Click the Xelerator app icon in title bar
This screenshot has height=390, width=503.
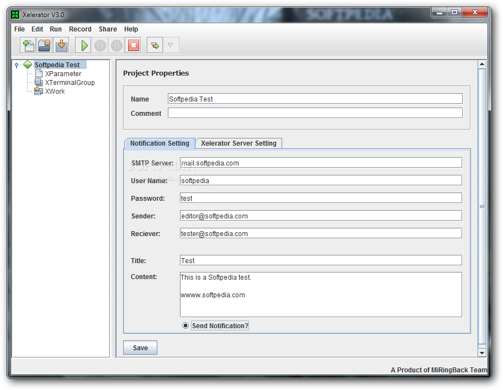coord(15,14)
